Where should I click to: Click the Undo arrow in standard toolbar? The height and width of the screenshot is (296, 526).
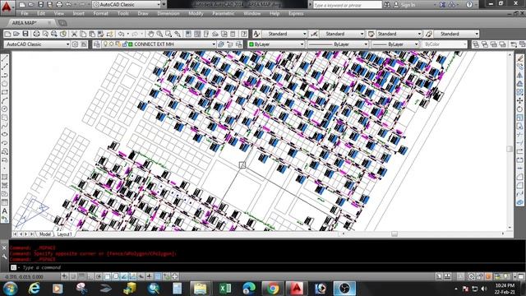(x=122, y=34)
